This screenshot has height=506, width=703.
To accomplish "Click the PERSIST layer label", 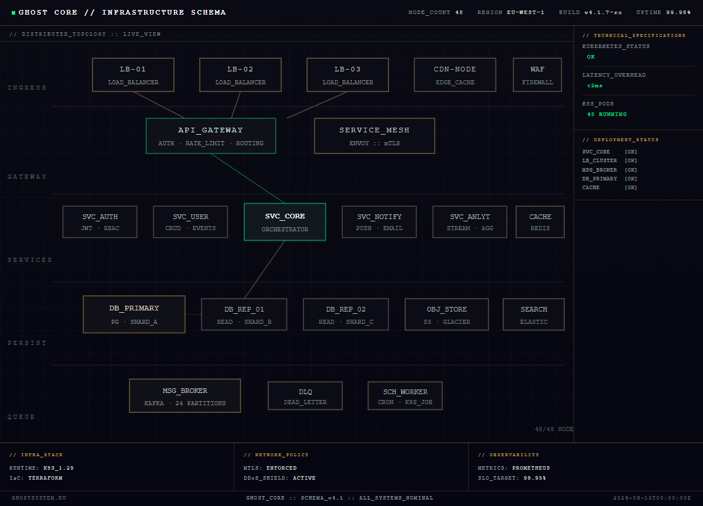I will click(x=27, y=343).
